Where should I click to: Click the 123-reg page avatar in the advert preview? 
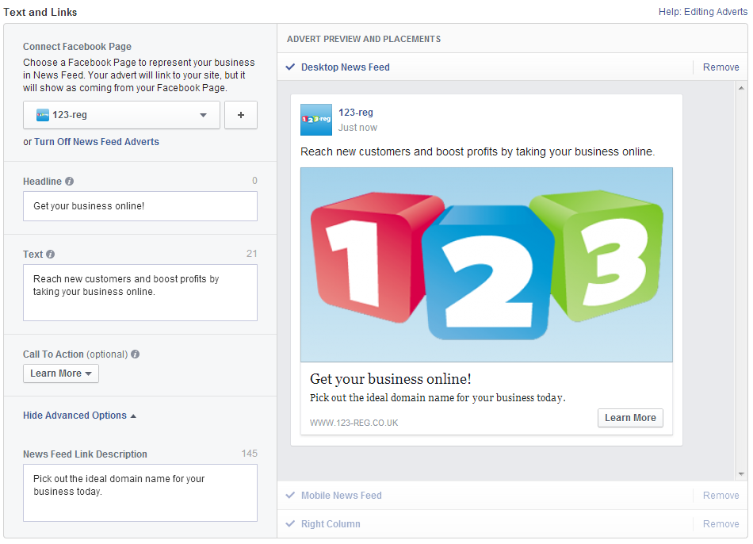316,120
